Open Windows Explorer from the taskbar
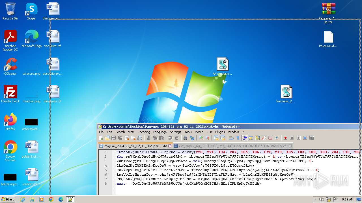 click(x=32, y=199)
